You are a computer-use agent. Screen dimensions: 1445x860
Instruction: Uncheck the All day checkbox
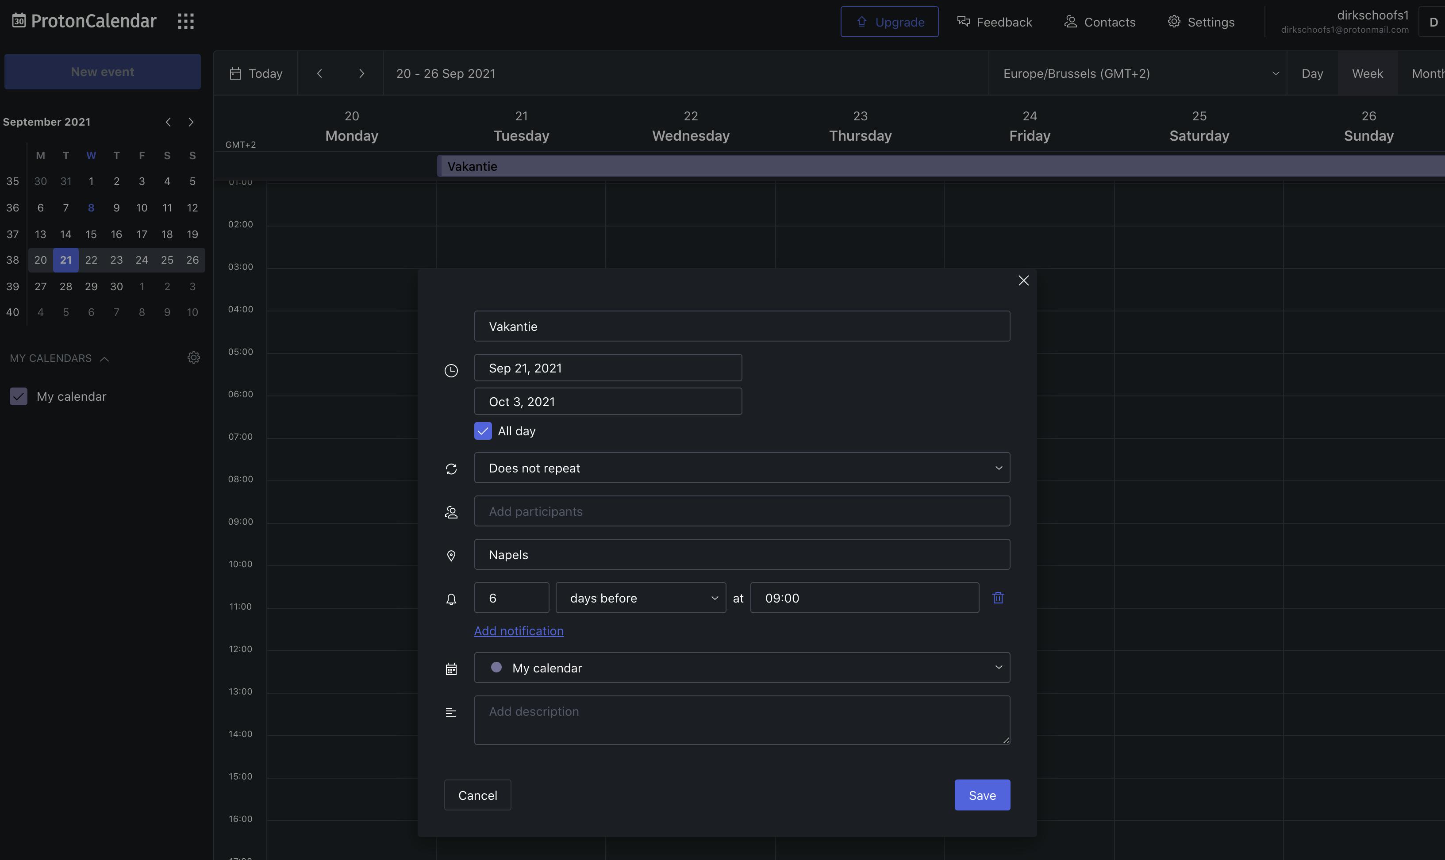[x=483, y=430]
